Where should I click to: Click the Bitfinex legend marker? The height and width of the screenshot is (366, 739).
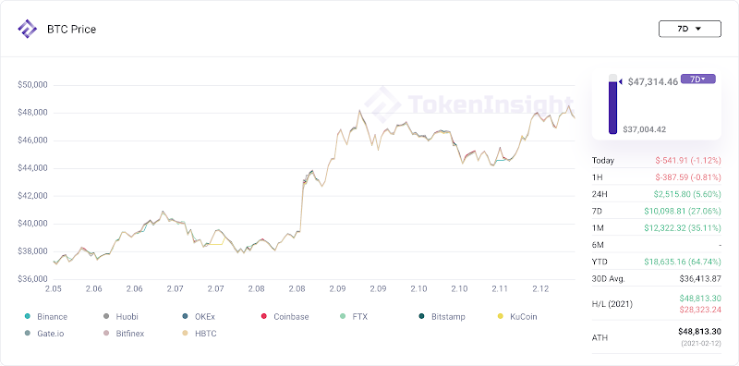click(106, 334)
